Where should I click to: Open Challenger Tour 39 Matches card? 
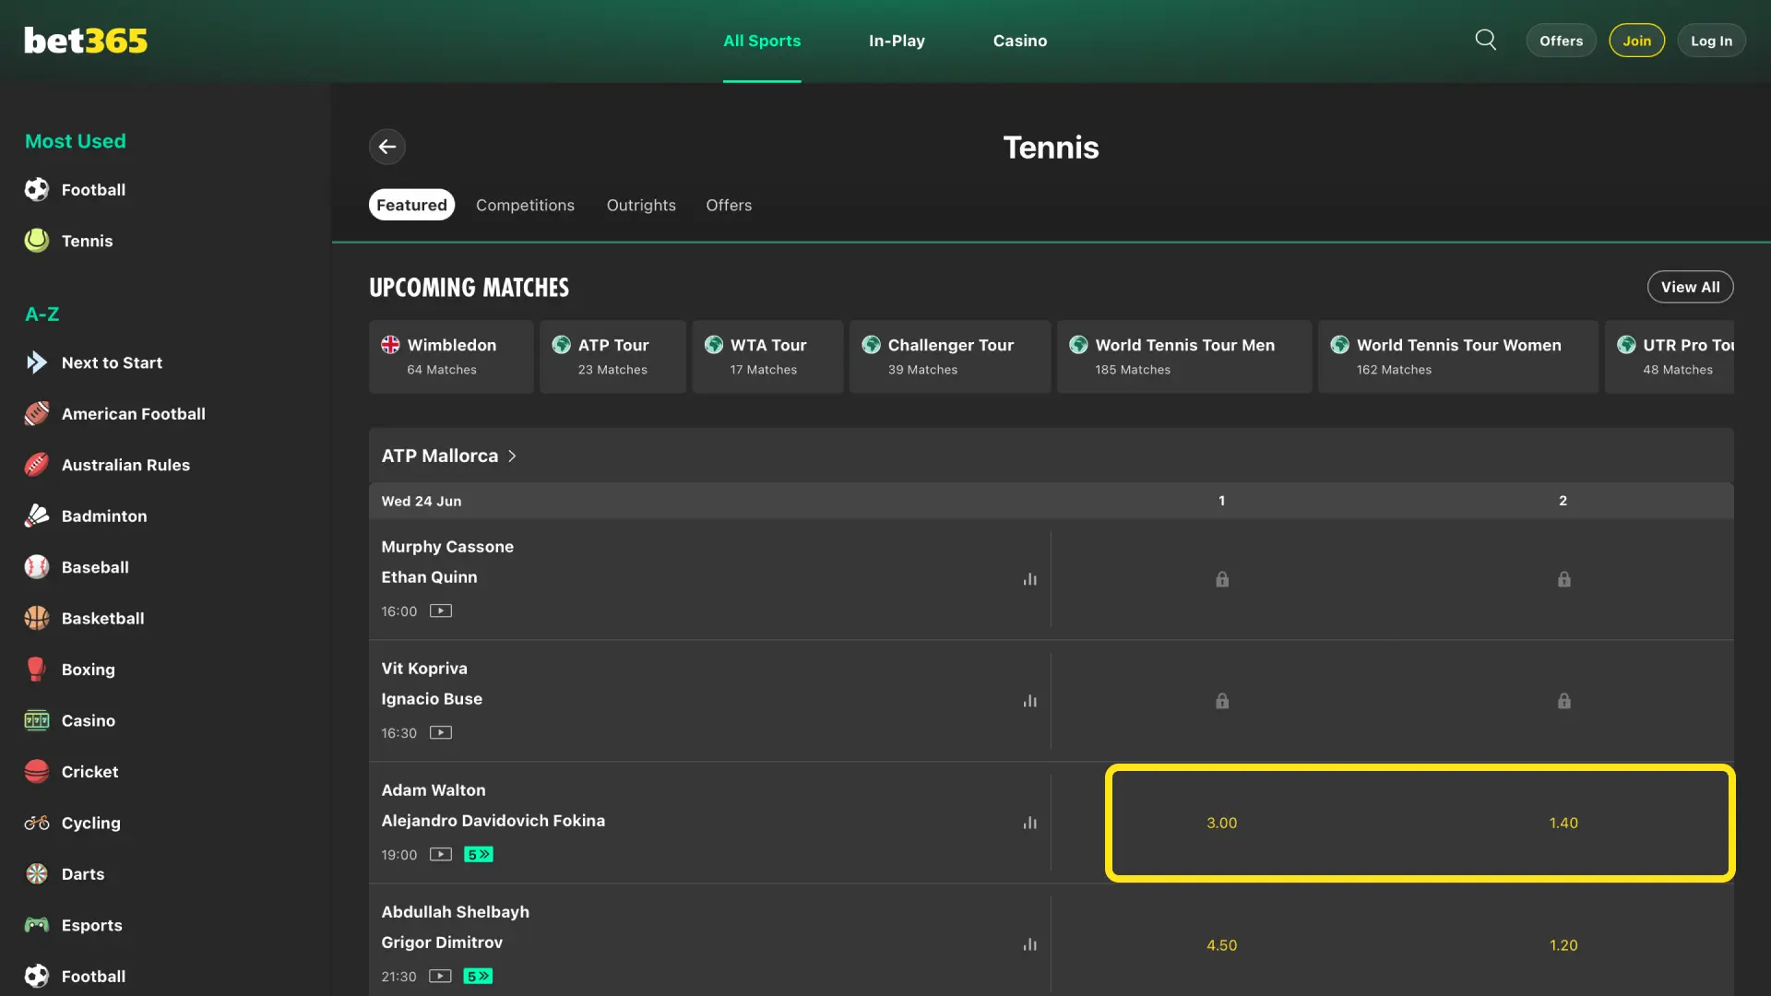(950, 357)
